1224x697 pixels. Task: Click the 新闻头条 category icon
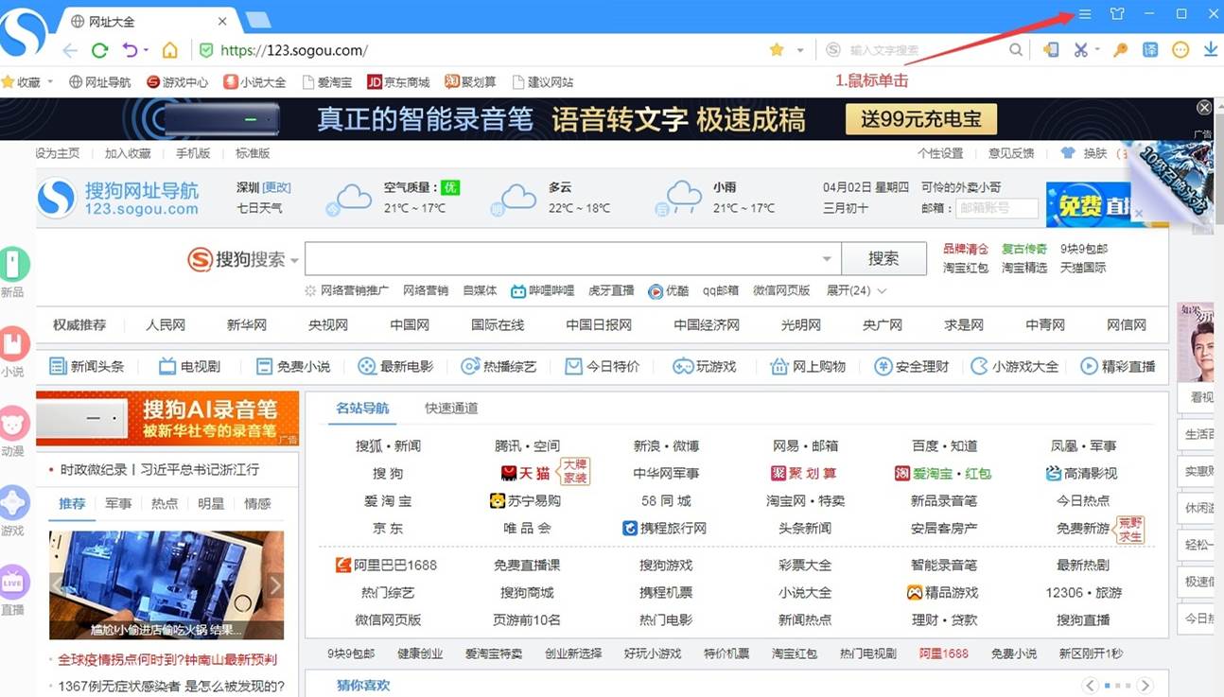(58, 366)
